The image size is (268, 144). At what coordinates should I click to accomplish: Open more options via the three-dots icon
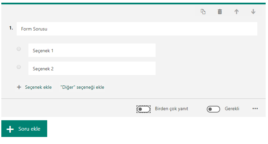point(255,109)
